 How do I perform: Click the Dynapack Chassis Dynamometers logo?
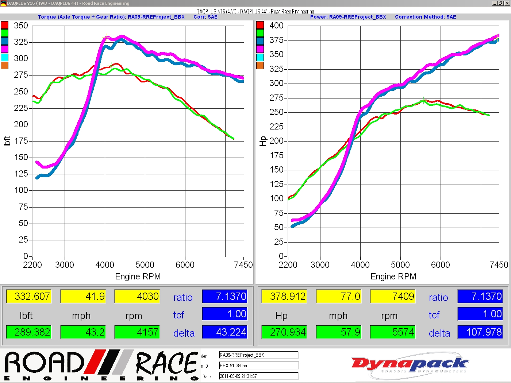409,365
